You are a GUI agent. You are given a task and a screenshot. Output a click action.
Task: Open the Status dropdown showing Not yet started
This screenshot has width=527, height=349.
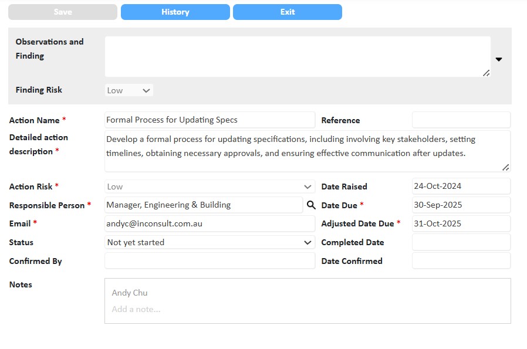tap(210, 242)
